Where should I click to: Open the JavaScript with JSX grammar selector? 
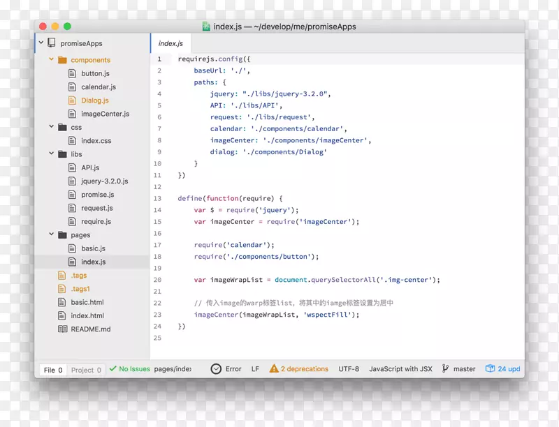tap(400, 368)
